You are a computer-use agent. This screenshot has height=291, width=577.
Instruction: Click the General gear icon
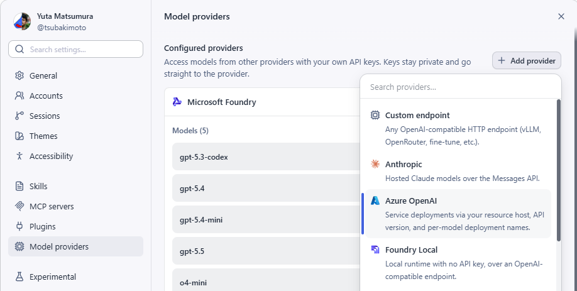click(x=19, y=75)
